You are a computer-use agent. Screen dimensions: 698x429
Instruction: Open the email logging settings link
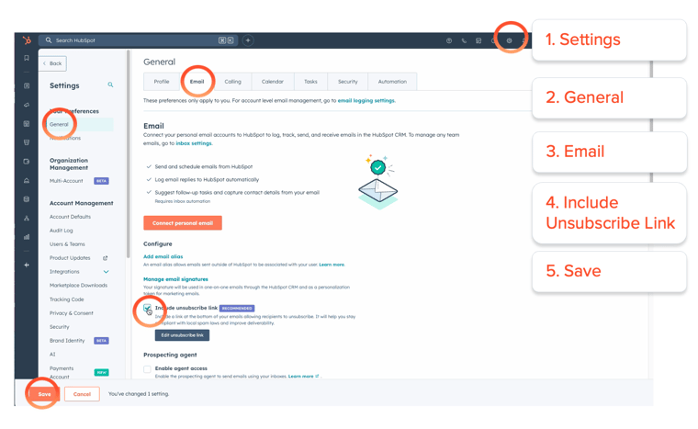[366, 101]
